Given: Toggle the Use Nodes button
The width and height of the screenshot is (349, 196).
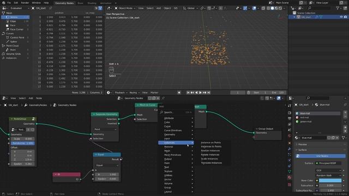Looking at the screenshot, I should click(x=320, y=156).
